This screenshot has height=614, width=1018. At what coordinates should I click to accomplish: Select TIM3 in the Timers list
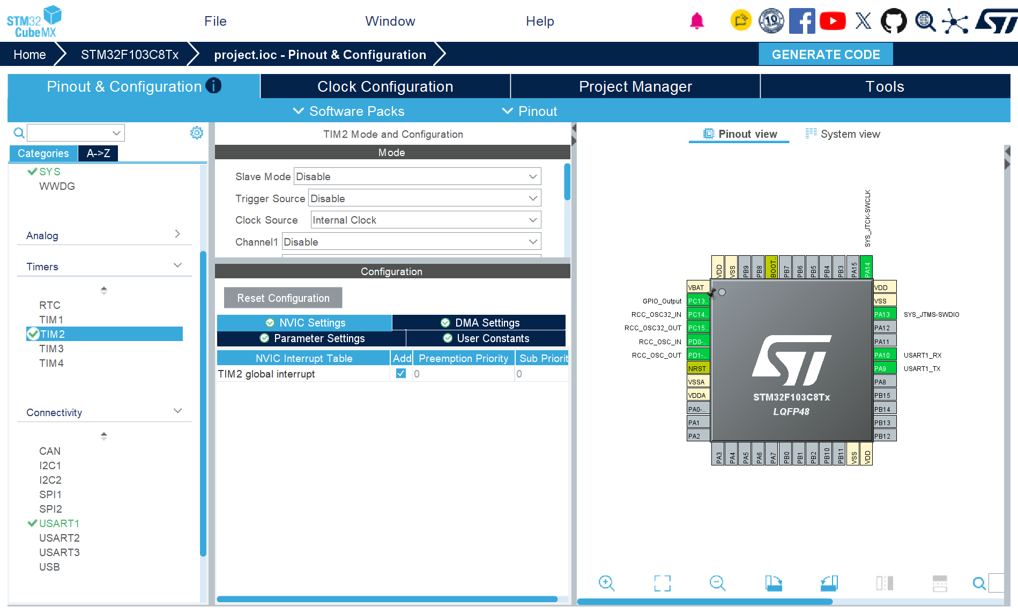[x=51, y=349]
